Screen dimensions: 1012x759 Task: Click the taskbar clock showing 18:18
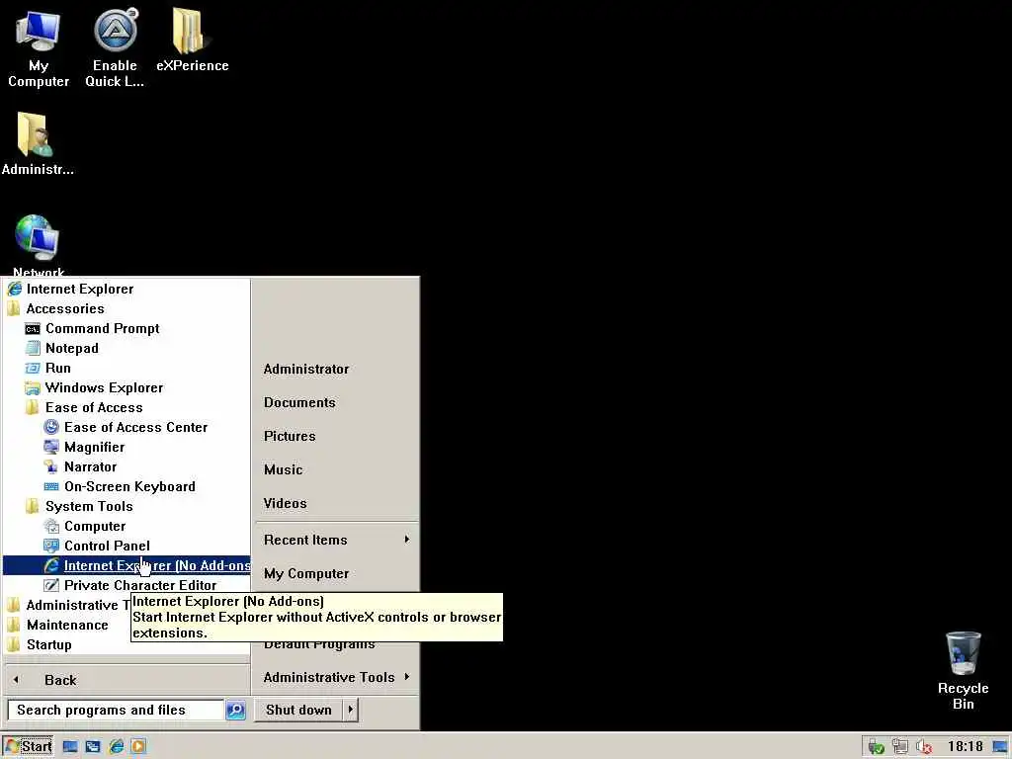965,747
